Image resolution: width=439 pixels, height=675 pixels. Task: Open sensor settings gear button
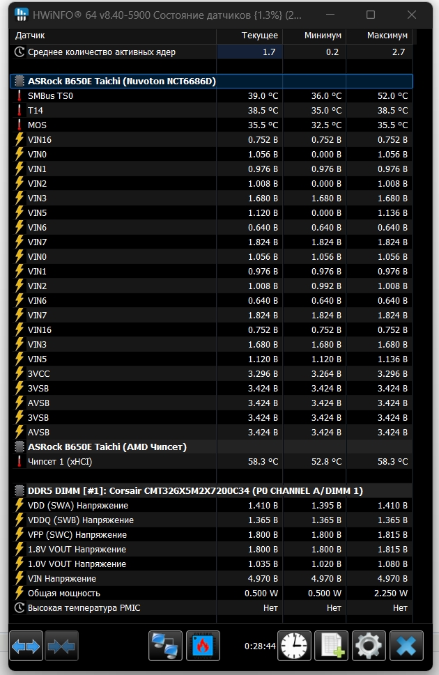click(x=369, y=645)
